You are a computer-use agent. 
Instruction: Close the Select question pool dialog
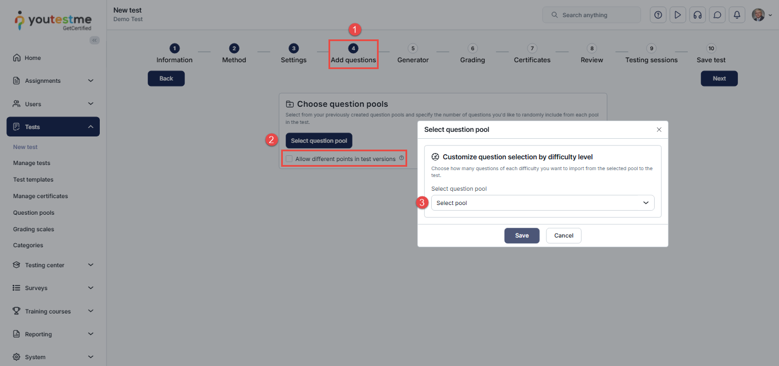coord(659,130)
